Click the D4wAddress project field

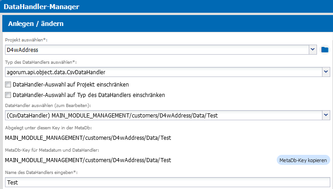click(x=157, y=50)
